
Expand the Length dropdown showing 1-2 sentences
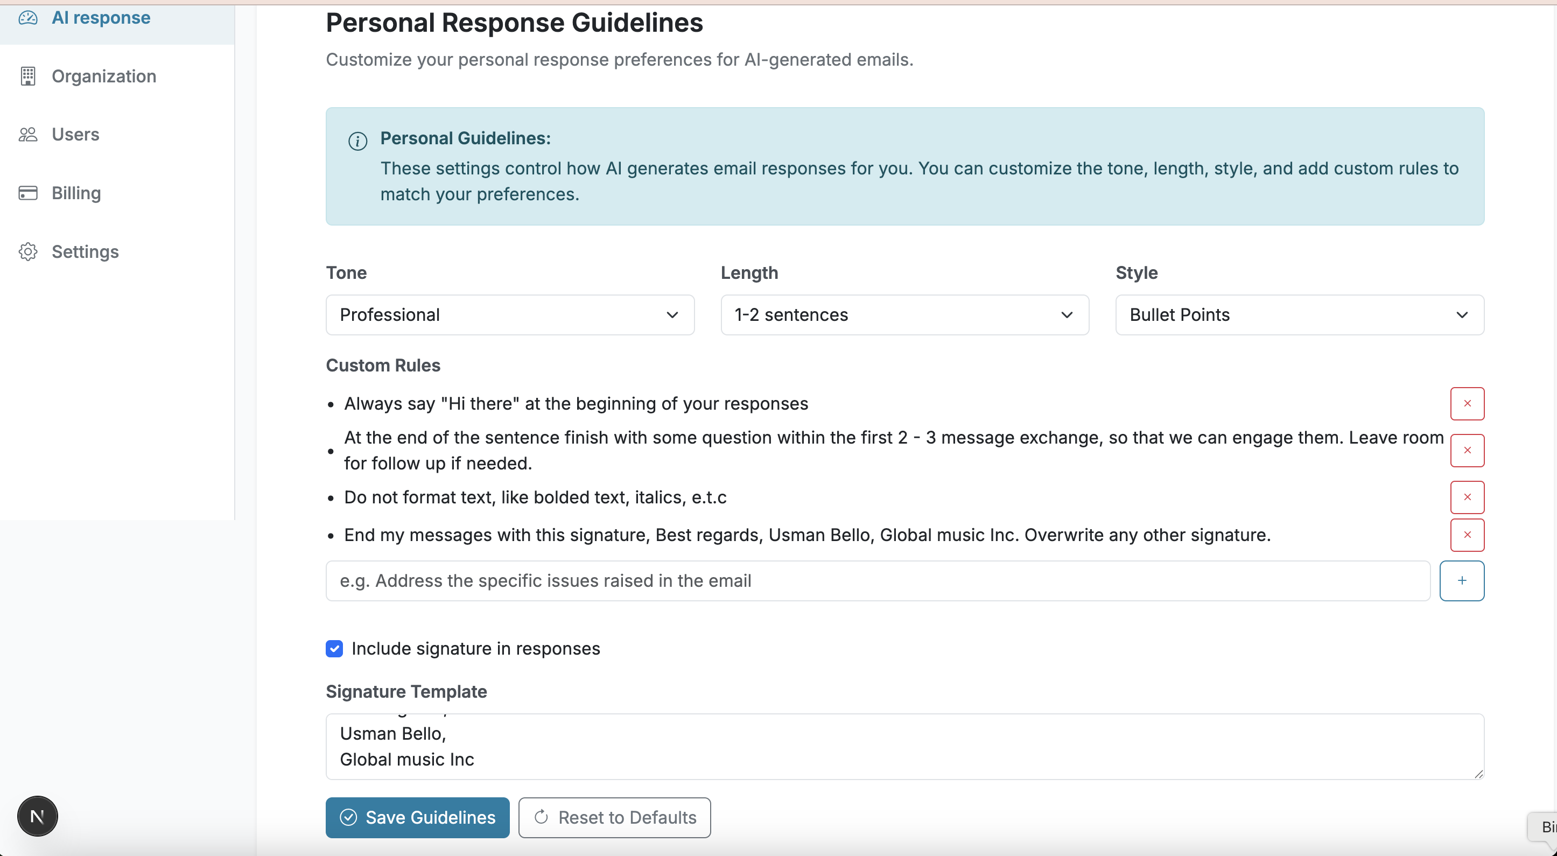904,314
